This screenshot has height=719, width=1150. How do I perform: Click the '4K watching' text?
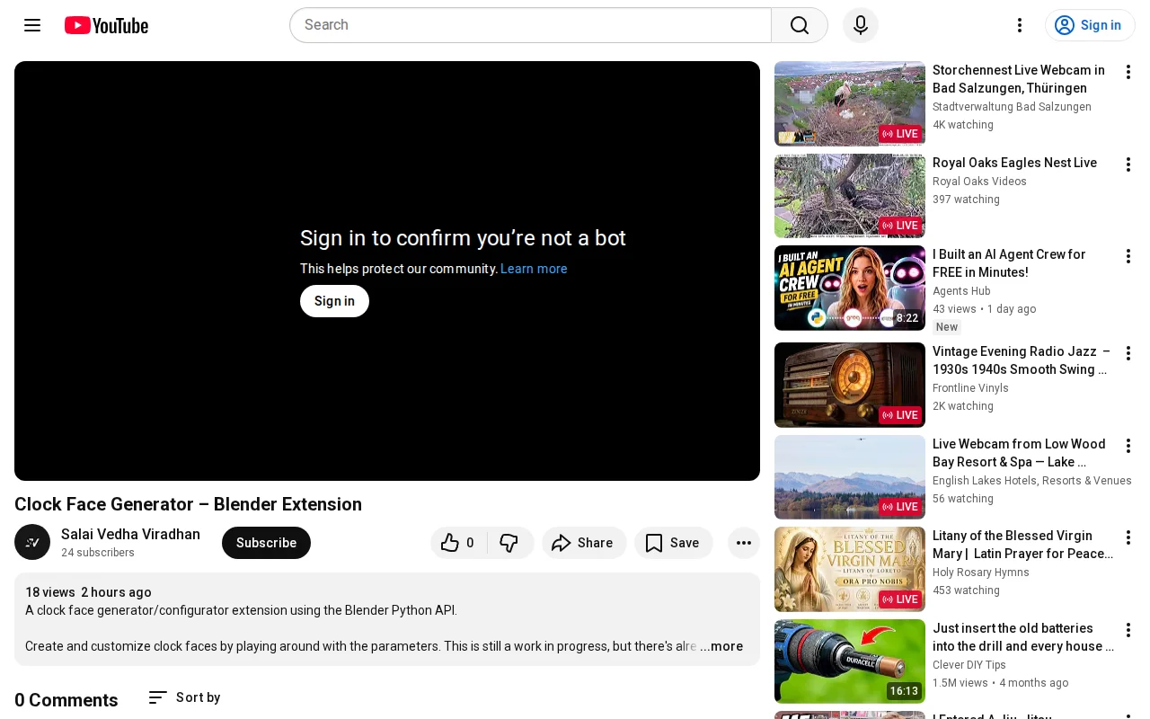(x=963, y=125)
